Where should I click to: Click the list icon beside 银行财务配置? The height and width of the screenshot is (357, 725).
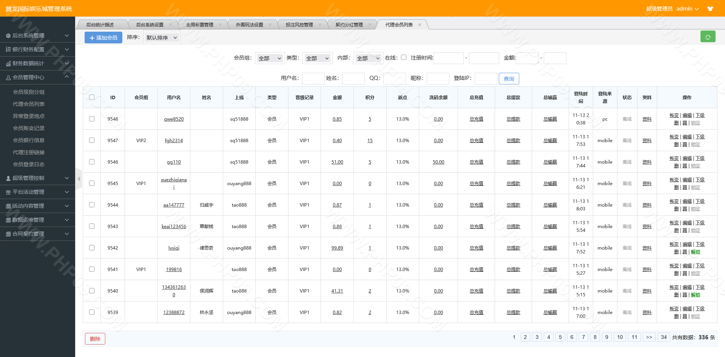pyautogui.click(x=8, y=49)
